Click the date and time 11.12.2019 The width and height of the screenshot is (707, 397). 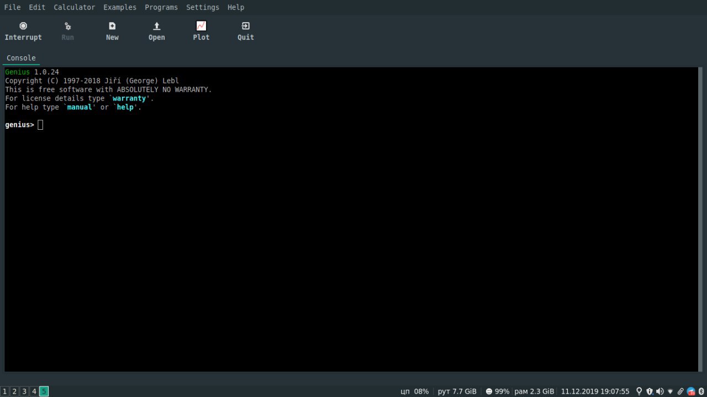pyautogui.click(x=595, y=391)
